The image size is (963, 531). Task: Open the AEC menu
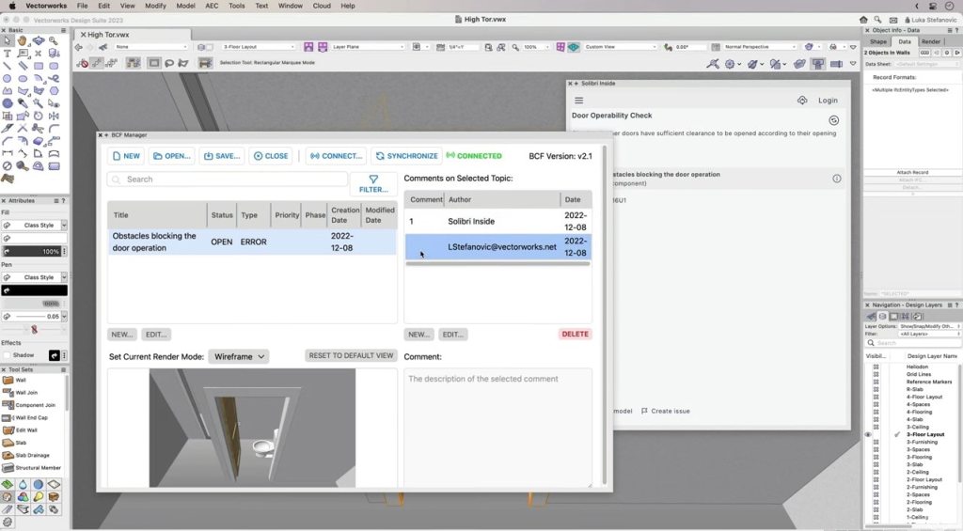210,6
